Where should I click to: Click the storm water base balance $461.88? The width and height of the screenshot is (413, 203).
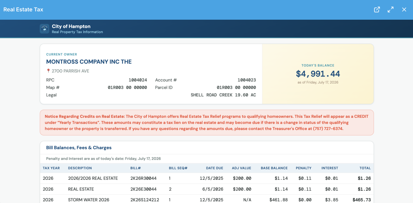(278, 200)
